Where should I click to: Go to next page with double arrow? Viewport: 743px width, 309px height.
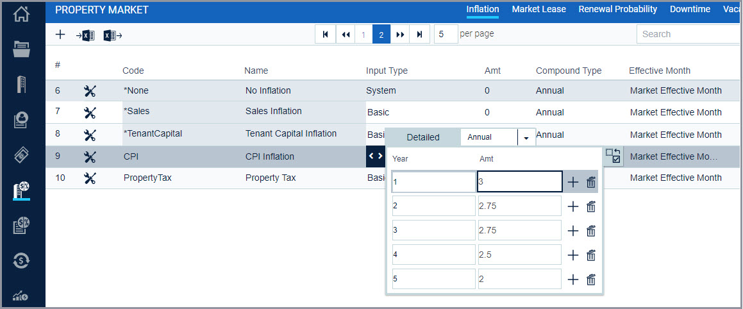coord(400,34)
